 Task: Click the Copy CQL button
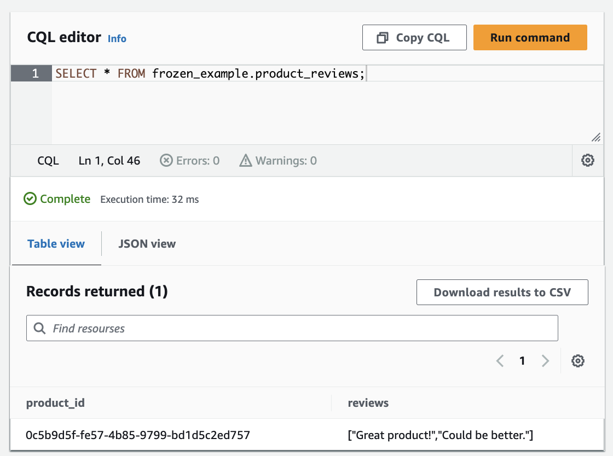coord(414,38)
